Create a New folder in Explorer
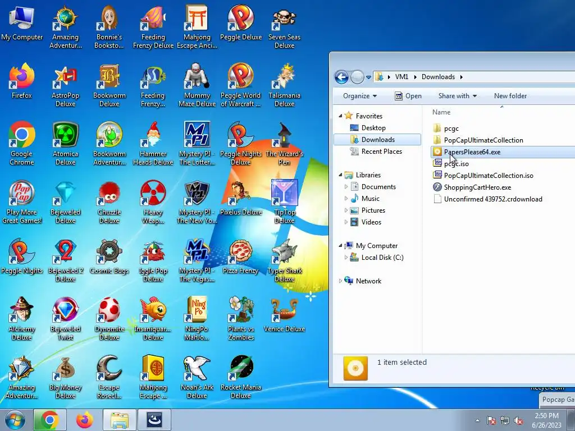This screenshot has height=431, width=575. pyautogui.click(x=510, y=96)
